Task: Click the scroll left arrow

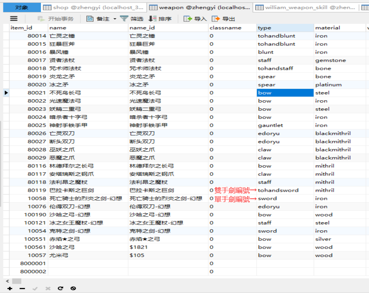Action: (x=7, y=281)
